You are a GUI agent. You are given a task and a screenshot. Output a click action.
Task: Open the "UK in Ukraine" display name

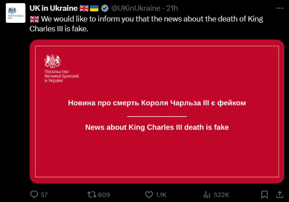pos(53,8)
